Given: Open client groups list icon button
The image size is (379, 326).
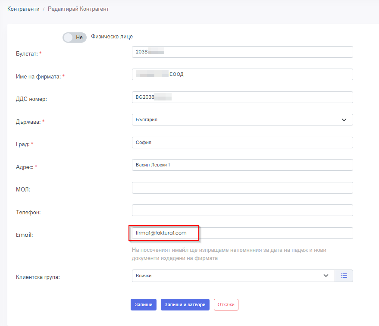Looking at the screenshot, I should [x=344, y=276].
